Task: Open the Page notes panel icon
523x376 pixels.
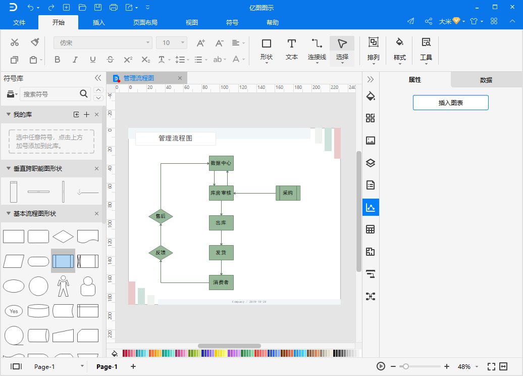Action: pos(371,184)
